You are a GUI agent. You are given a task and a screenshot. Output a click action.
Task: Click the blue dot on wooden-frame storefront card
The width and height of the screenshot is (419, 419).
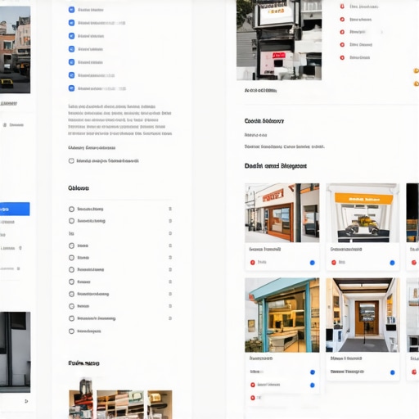tap(313, 263)
